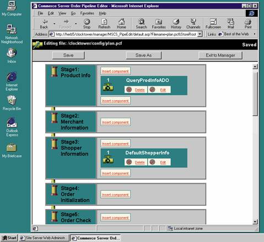Insert component below DefaultShopperInfo in Stage3
Viewport: 264px width, 242px height.
pos(115,173)
